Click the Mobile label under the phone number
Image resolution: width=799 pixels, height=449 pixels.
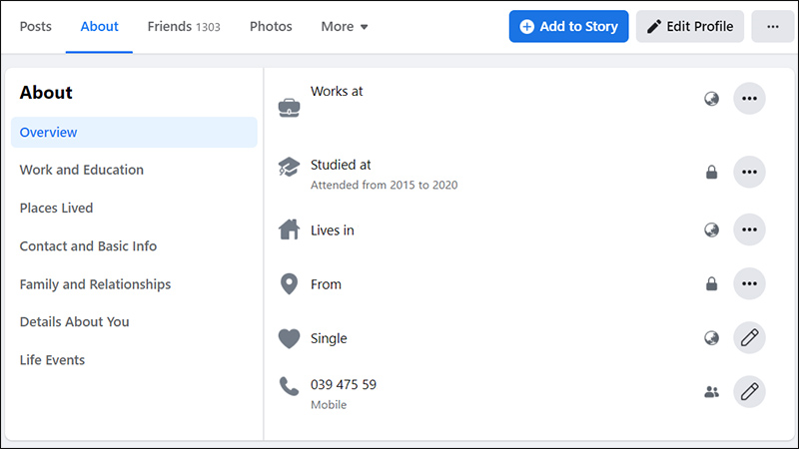(329, 405)
